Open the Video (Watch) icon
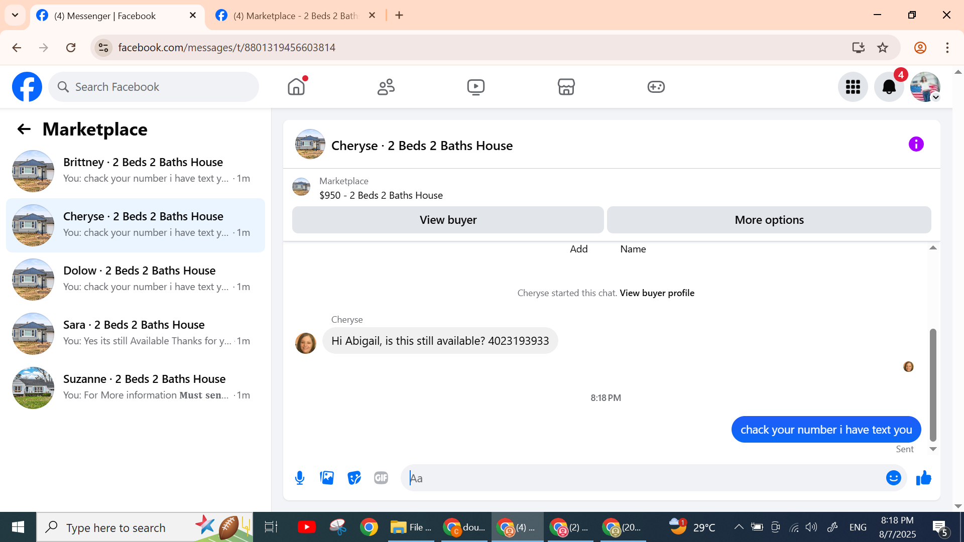The image size is (964, 542). pos(476,87)
